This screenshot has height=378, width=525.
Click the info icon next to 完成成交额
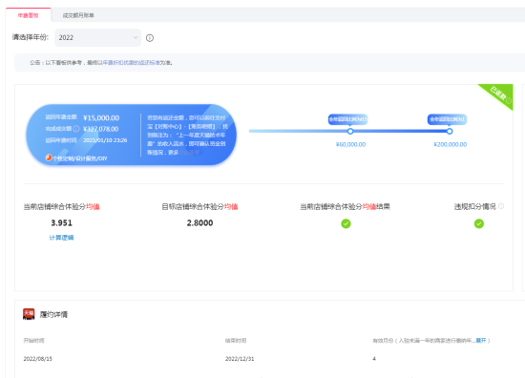click(76, 129)
